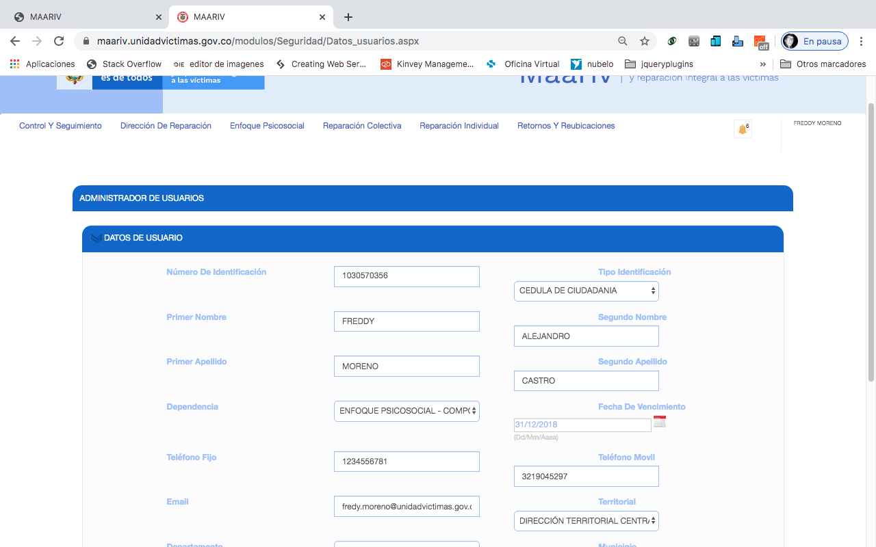Image resolution: width=876 pixels, height=547 pixels.
Task: Open a new browser tab with plus
Action: point(348,17)
